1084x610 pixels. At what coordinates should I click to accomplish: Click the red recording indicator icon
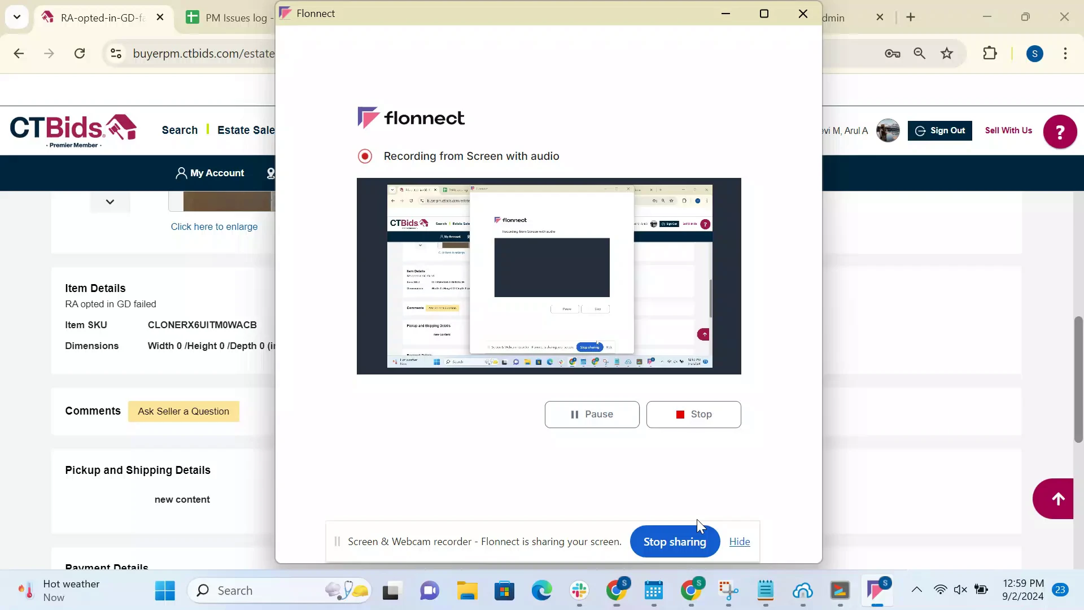click(365, 156)
